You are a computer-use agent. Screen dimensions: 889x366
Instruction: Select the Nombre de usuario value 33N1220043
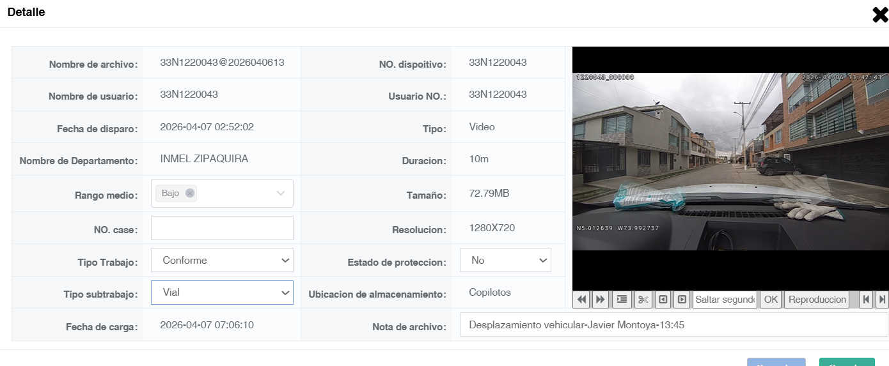pos(189,95)
